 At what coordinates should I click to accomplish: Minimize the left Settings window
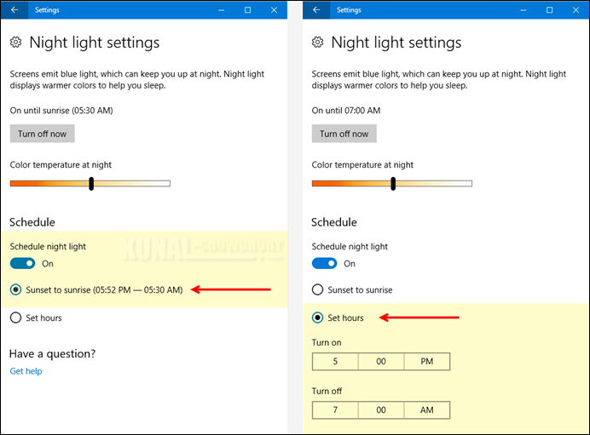pyautogui.click(x=222, y=9)
